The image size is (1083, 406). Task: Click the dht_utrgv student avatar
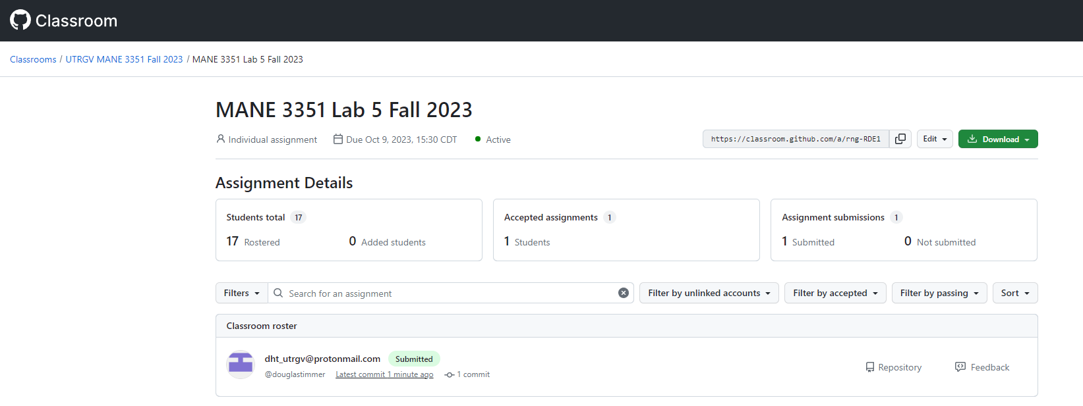coord(241,365)
